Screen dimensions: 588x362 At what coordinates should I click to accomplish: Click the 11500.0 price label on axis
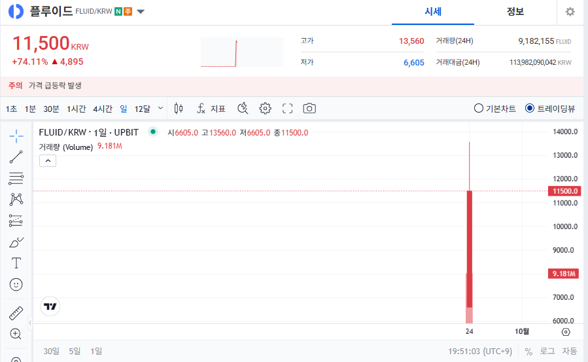(564, 191)
